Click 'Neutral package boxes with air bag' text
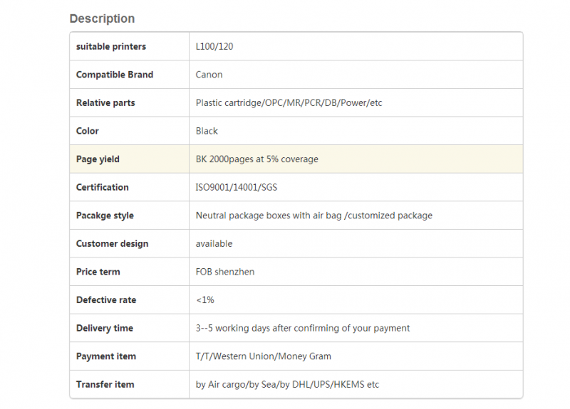 point(269,216)
